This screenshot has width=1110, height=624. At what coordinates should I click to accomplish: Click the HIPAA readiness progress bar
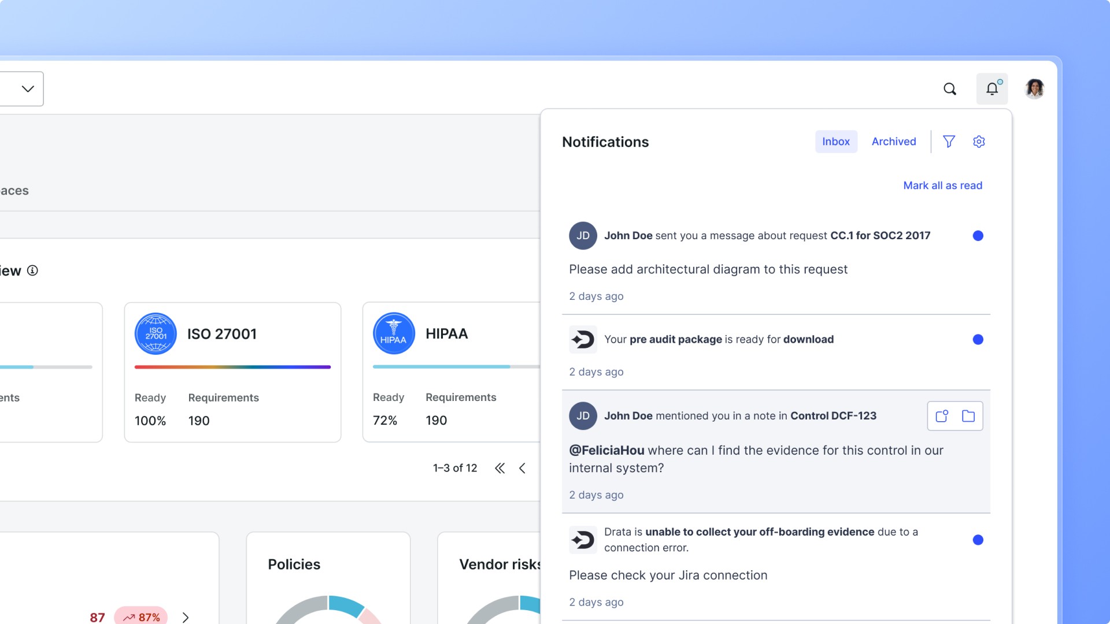click(x=457, y=367)
